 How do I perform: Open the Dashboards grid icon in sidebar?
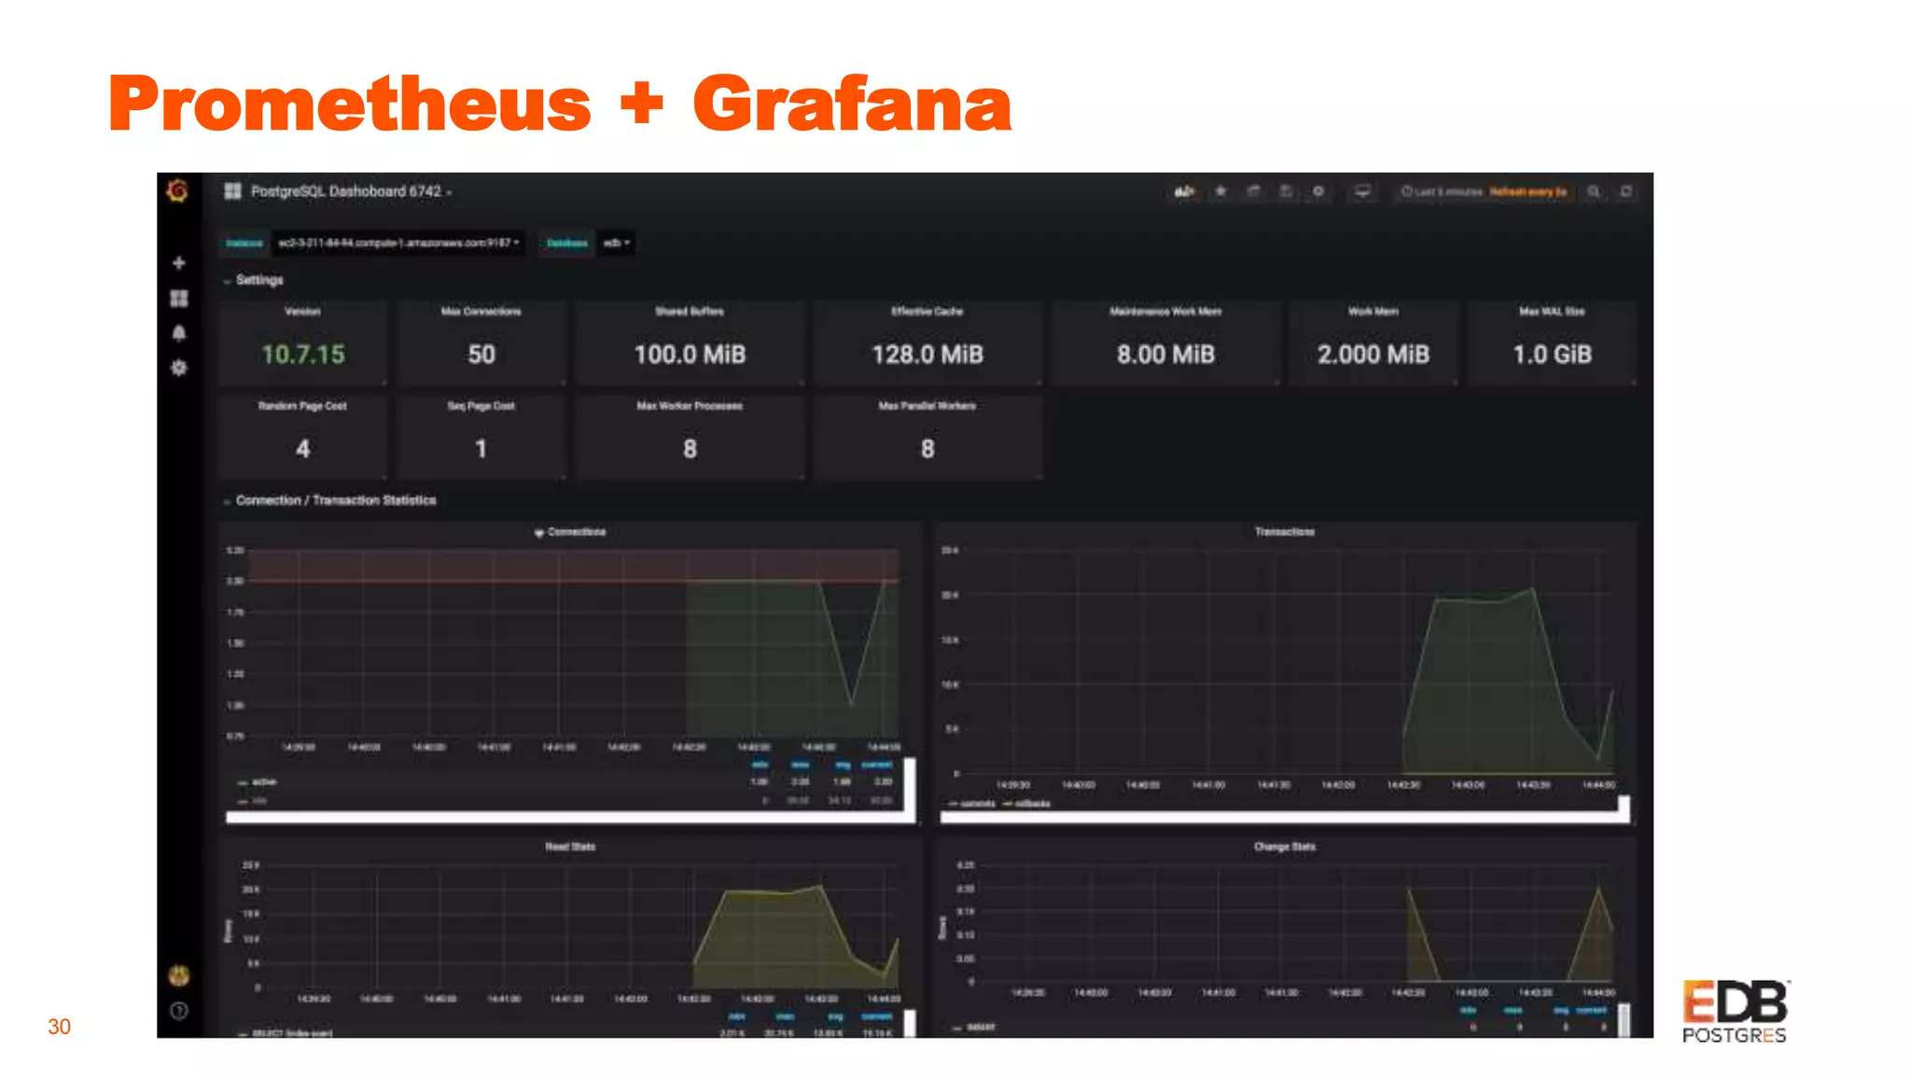(x=179, y=299)
